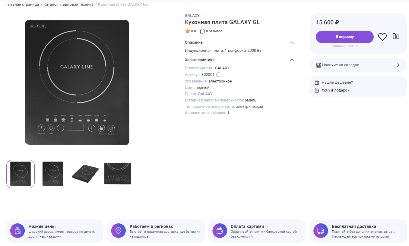Image resolution: width=409 pixels, height=246 pixels.
Task: Click Материал рабочей поверхности: эмаль row
Action: click(220, 100)
